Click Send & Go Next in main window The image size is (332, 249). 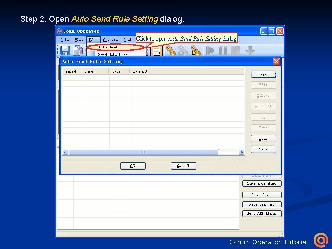(262, 184)
